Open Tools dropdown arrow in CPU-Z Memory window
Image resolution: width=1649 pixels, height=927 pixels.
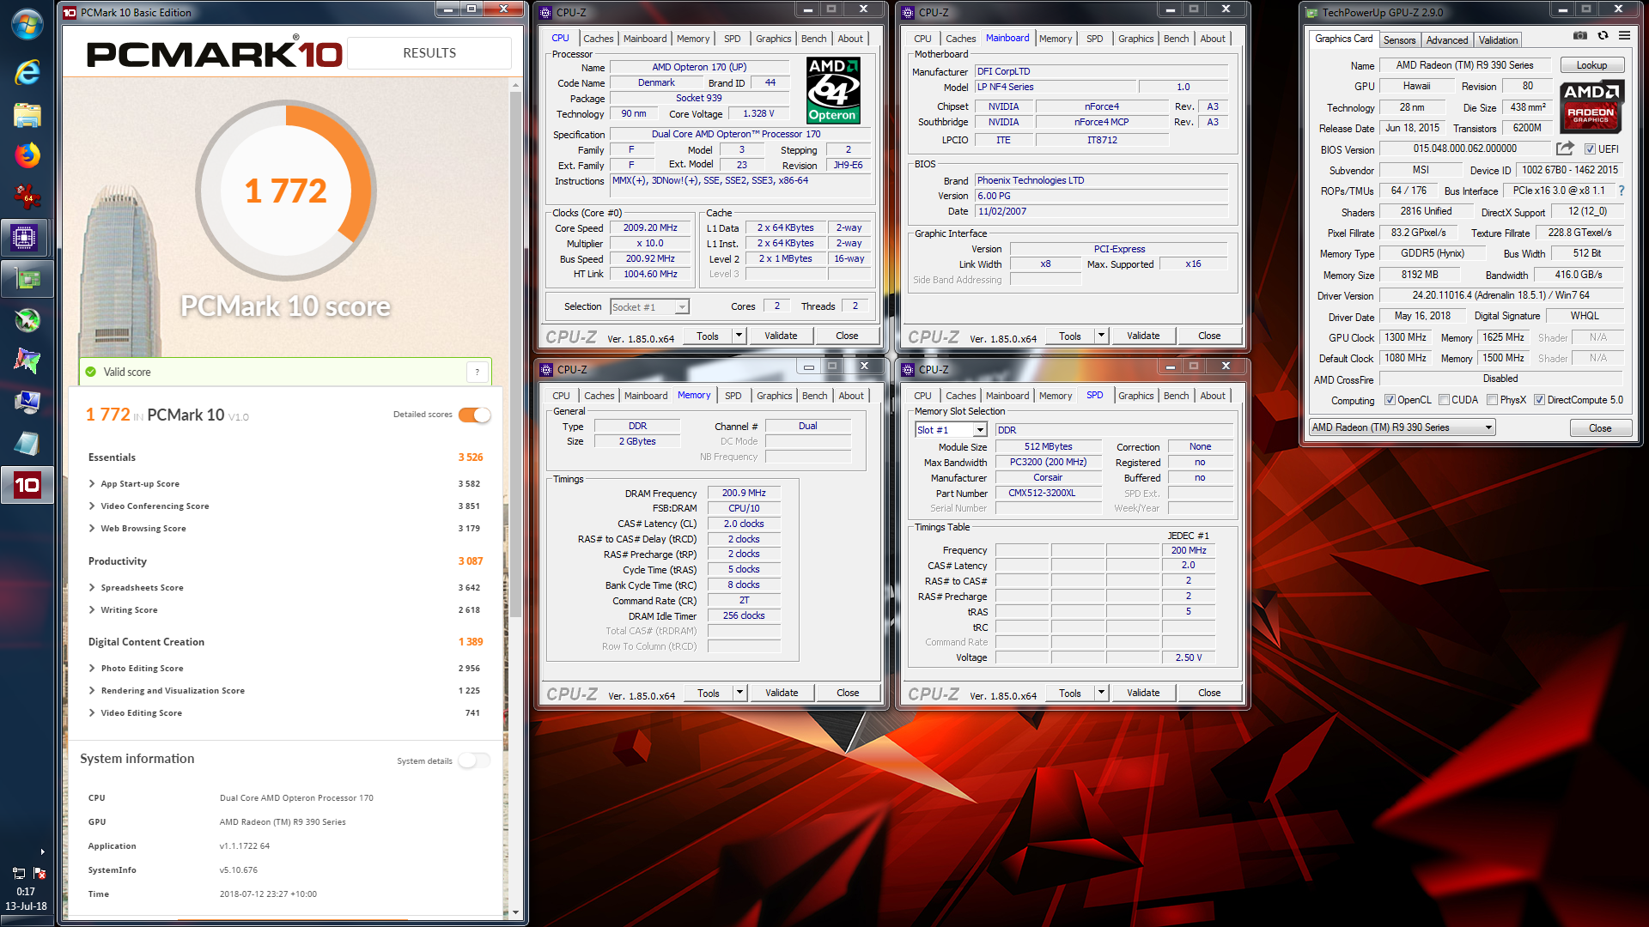(x=739, y=693)
